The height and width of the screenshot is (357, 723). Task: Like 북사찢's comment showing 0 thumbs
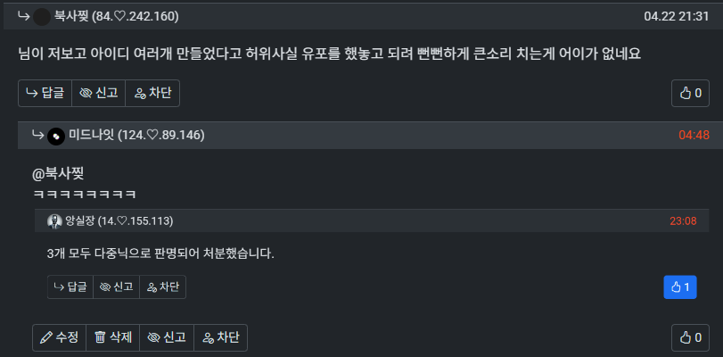pyautogui.click(x=690, y=94)
